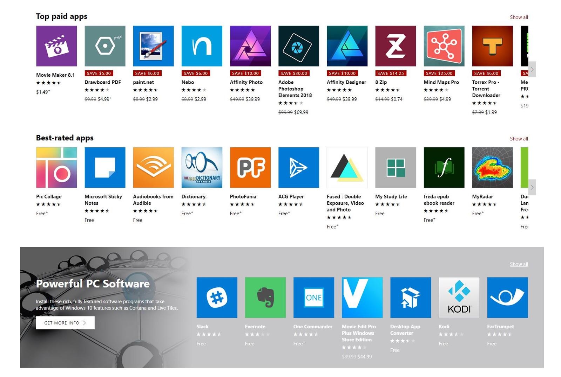
Task: Click the Top paid apps heading
Action: coord(62,16)
